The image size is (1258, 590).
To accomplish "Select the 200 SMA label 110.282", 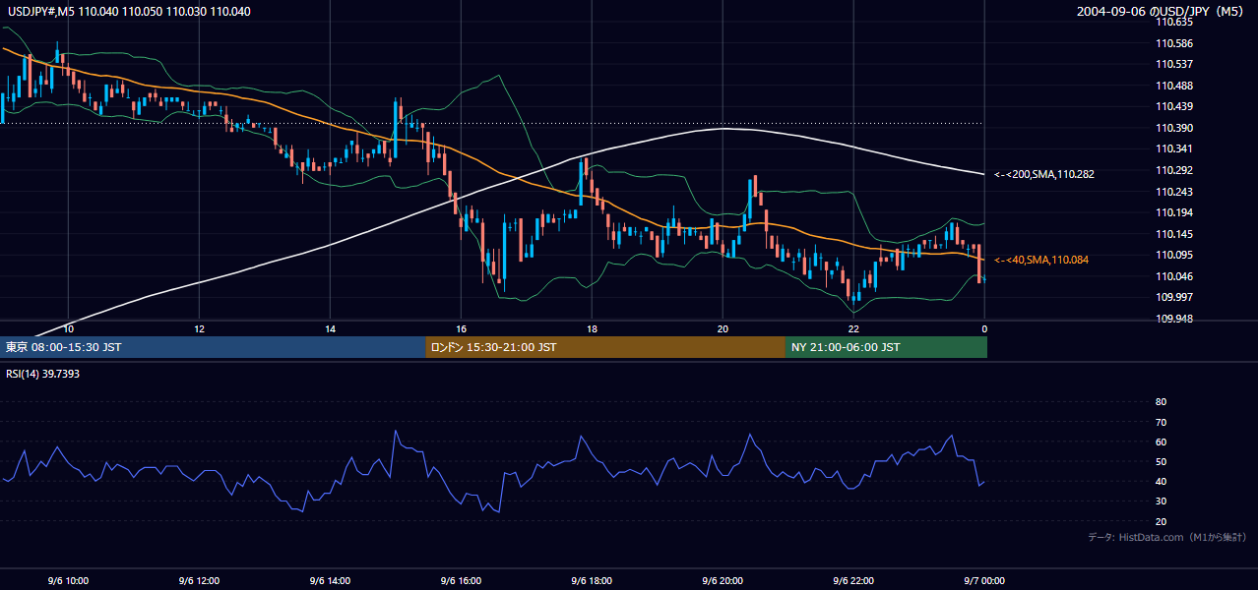I will coord(1044,174).
